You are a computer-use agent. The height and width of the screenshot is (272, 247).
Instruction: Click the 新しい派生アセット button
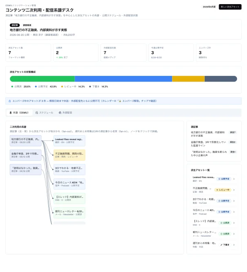[x=230, y=7]
